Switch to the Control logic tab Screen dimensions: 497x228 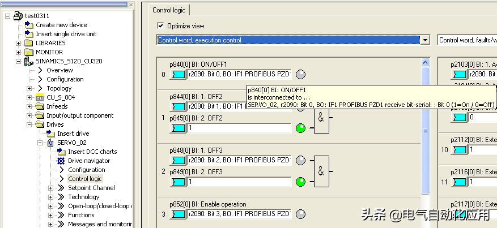pos(170,10)
